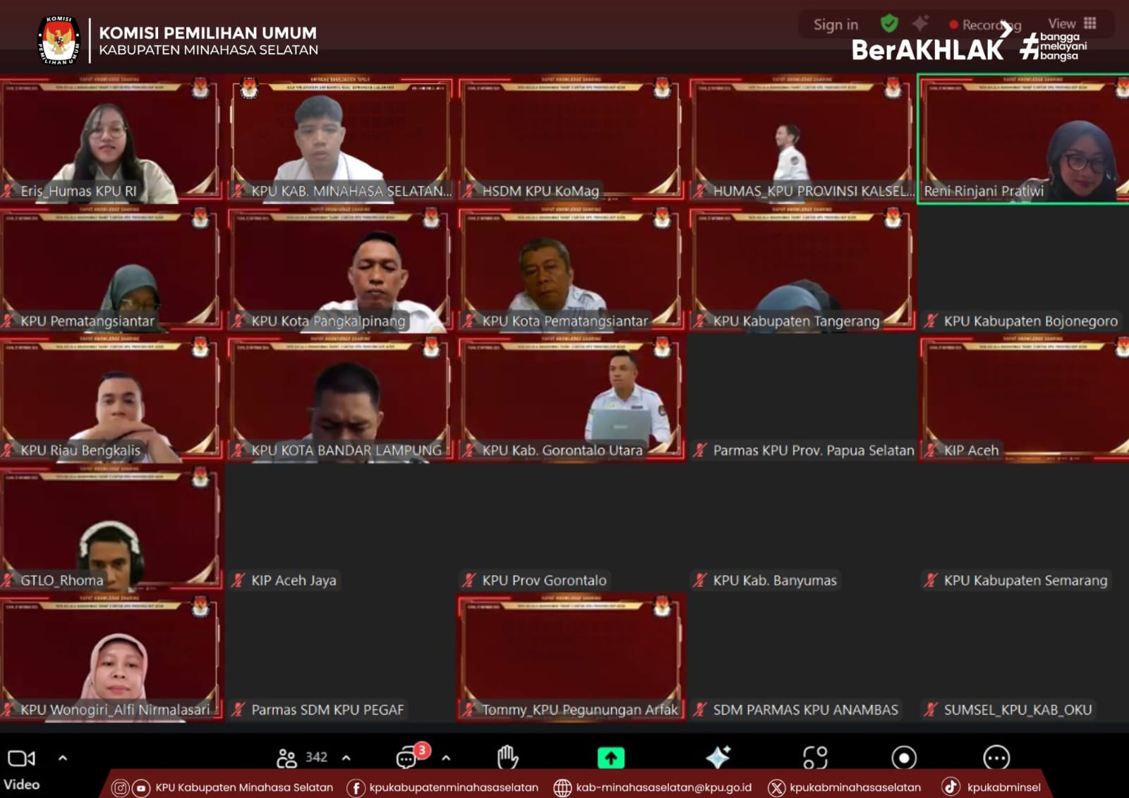Expand the video options chevron
The image size is (1129, 798).
click(x=63, y=758)
